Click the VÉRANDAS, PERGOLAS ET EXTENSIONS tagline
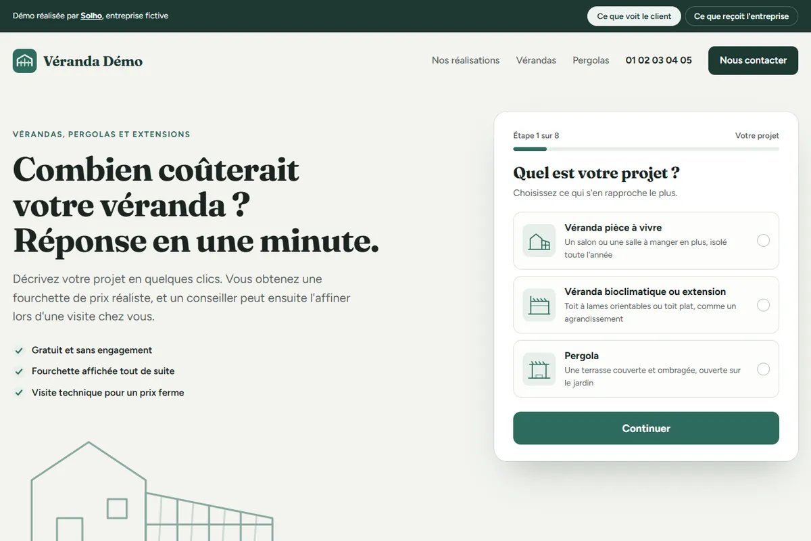This screenshot has height=541, width=811. pos(101,135)
